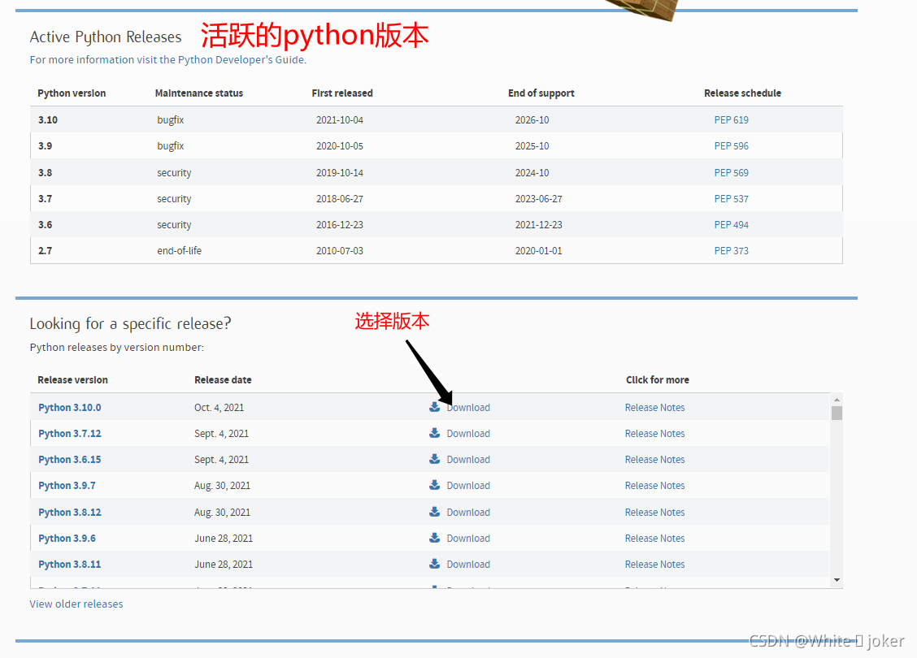Click download icon for Python 3.9.7
The height and width of the screenshot is (658, 917).
point(435,485)
